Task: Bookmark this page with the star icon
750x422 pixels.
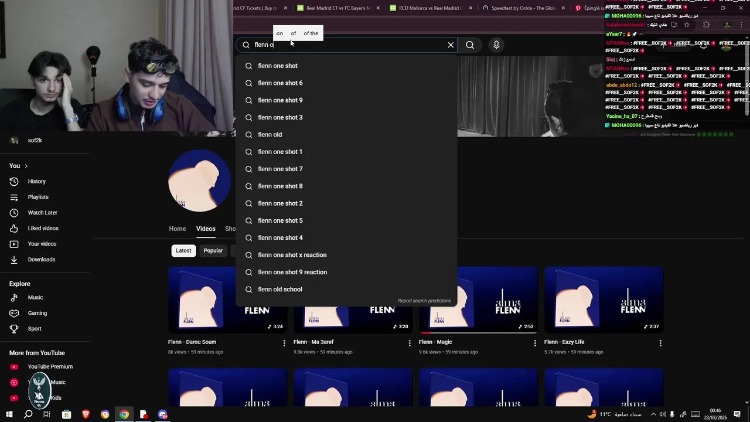Action: tap(687, 25)
